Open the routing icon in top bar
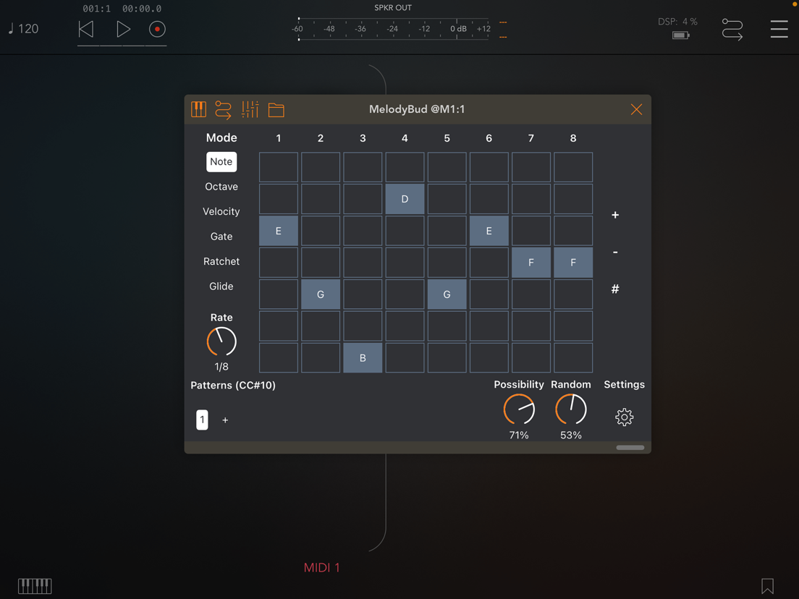The height and width of the screenshot is (599, 799). (x=732, y=29)
